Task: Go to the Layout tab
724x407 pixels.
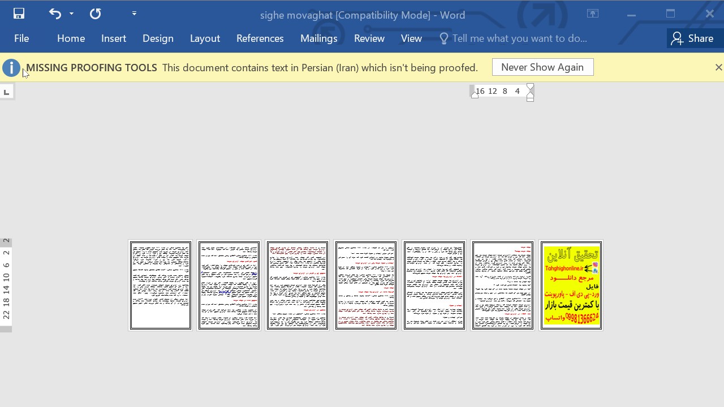Action: tap(205, 38)
